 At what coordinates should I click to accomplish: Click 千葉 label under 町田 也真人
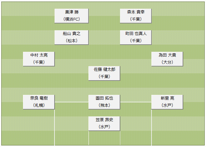tap(136, 41)
